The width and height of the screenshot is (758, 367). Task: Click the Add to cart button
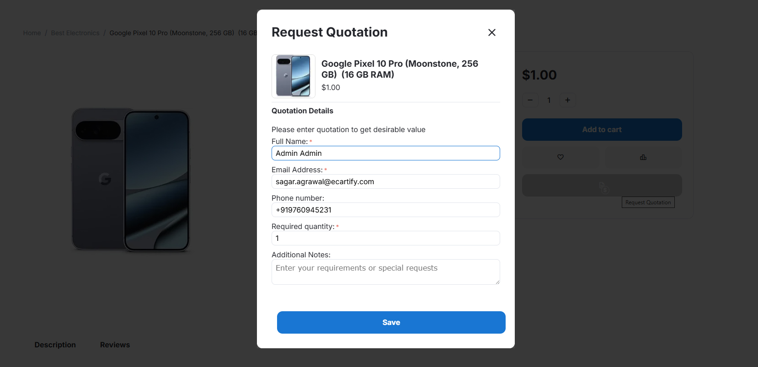pyautogui.click(x=602, y=130)
